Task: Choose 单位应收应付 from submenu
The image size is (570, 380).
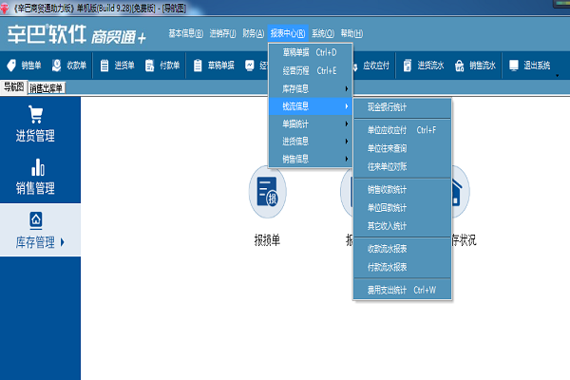Action: (x=403, y=130)
